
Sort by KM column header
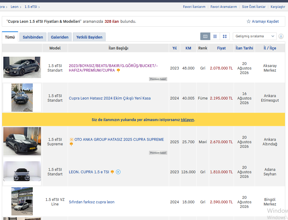[x=188, y=48]
